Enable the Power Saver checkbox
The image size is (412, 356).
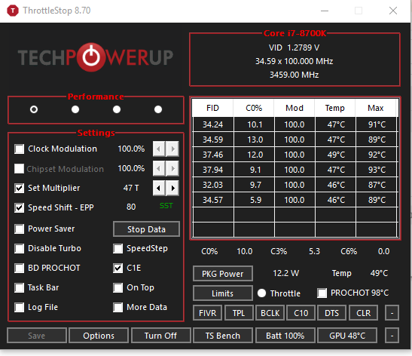[19, 229]
